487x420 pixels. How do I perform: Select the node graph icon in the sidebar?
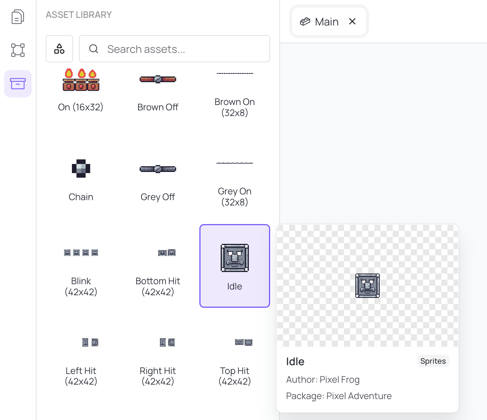(x=18, y=50)
